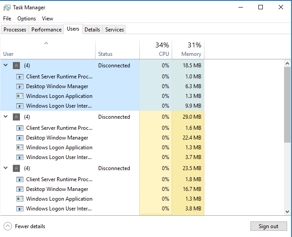Click second Client Server Runtime Process icon

click(x=20, y=128)
